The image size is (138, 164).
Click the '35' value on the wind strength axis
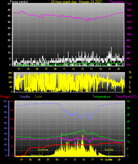9,22
